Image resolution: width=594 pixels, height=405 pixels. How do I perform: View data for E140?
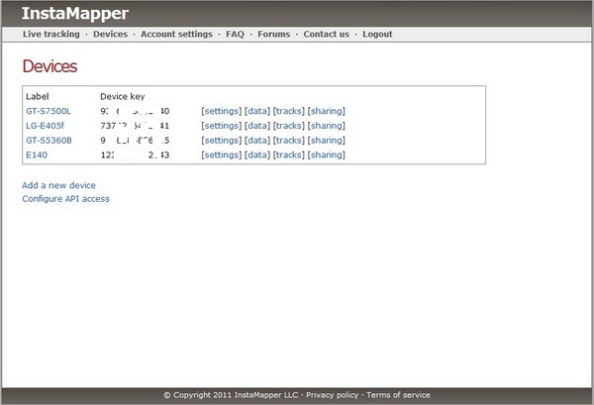[x=257, y=154]
